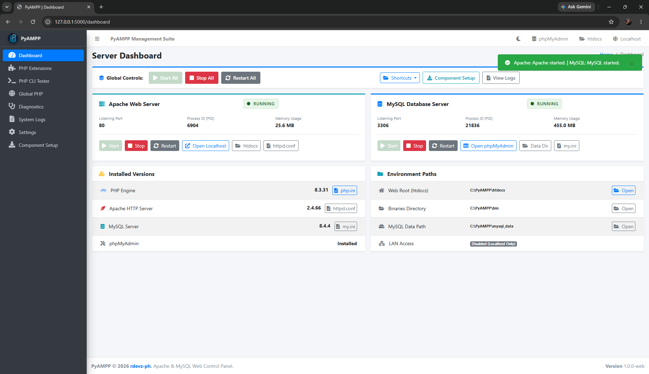Open httpd.conf in Installed Versions

341,208
